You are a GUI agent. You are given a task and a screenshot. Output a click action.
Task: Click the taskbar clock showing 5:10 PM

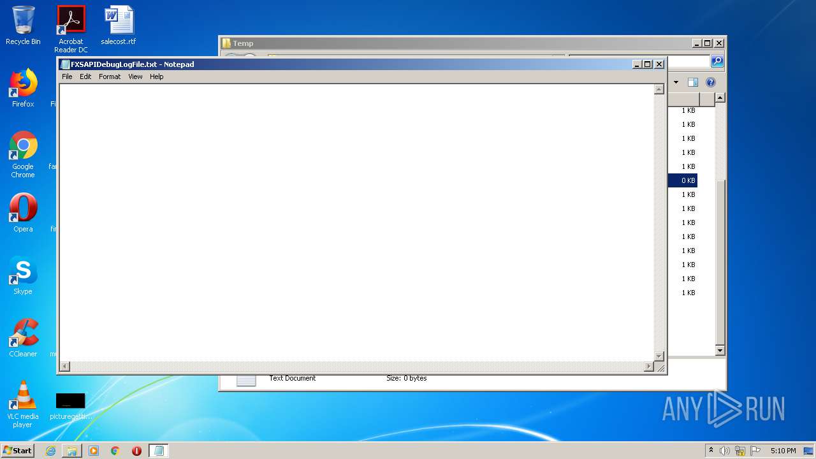tap(783, 451)
